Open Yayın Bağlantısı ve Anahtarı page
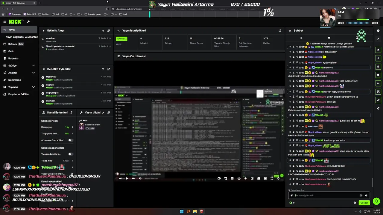The width and height of the screenshot is (383, 215). click(22, 37)
